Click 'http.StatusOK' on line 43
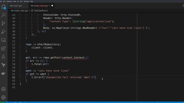This screenshot has width=184, height=103. pyautogui.click(x=70, y=15)
